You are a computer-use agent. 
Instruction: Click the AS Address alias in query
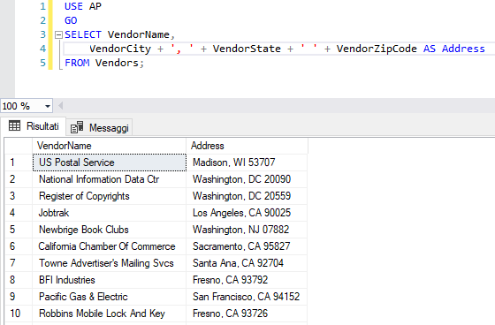click(454, 49)
